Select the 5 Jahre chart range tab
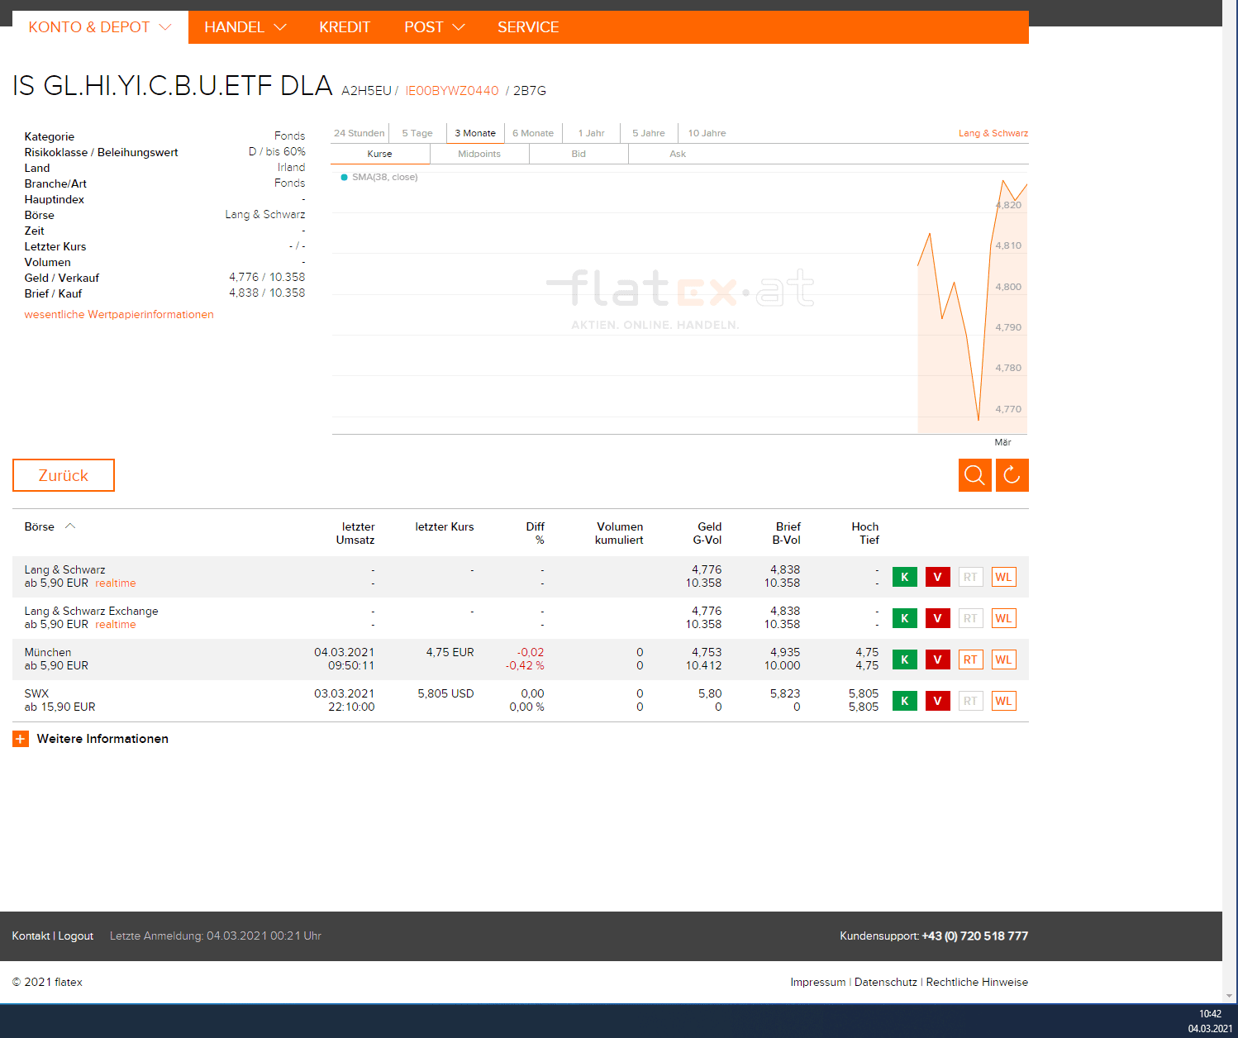 click(649, 133)
